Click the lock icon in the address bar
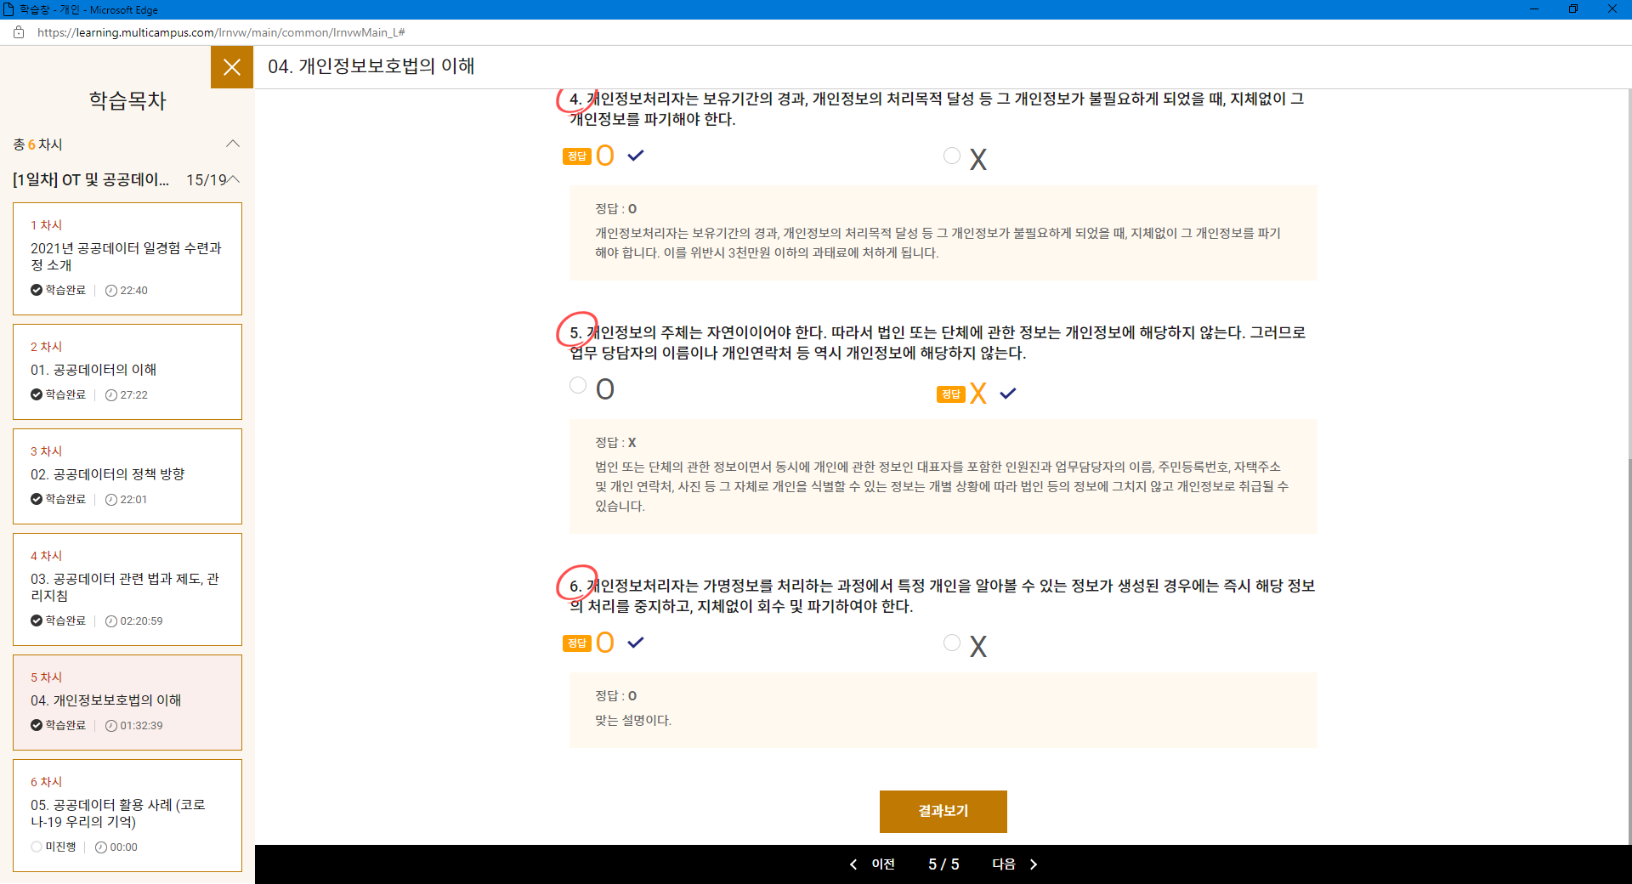Image resolution: width=1632 pixels, height=884 pixels. tap(19, 32)
